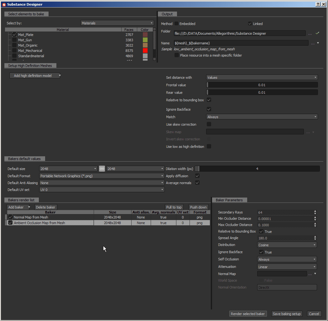Open Default UV set dropdown

click(102, 190)
